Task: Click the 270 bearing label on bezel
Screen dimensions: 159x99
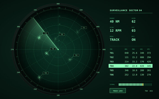Action: [12, 50]
